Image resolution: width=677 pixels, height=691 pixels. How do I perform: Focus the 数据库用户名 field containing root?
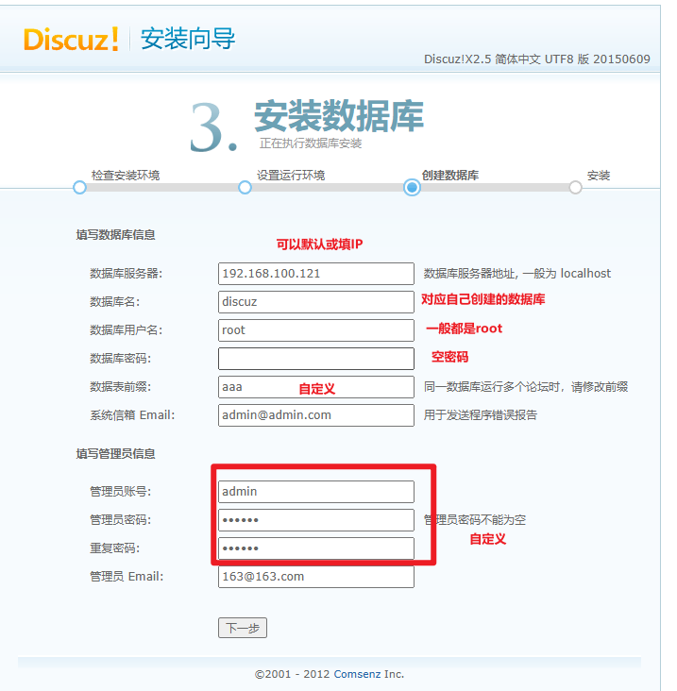point(316,330)
